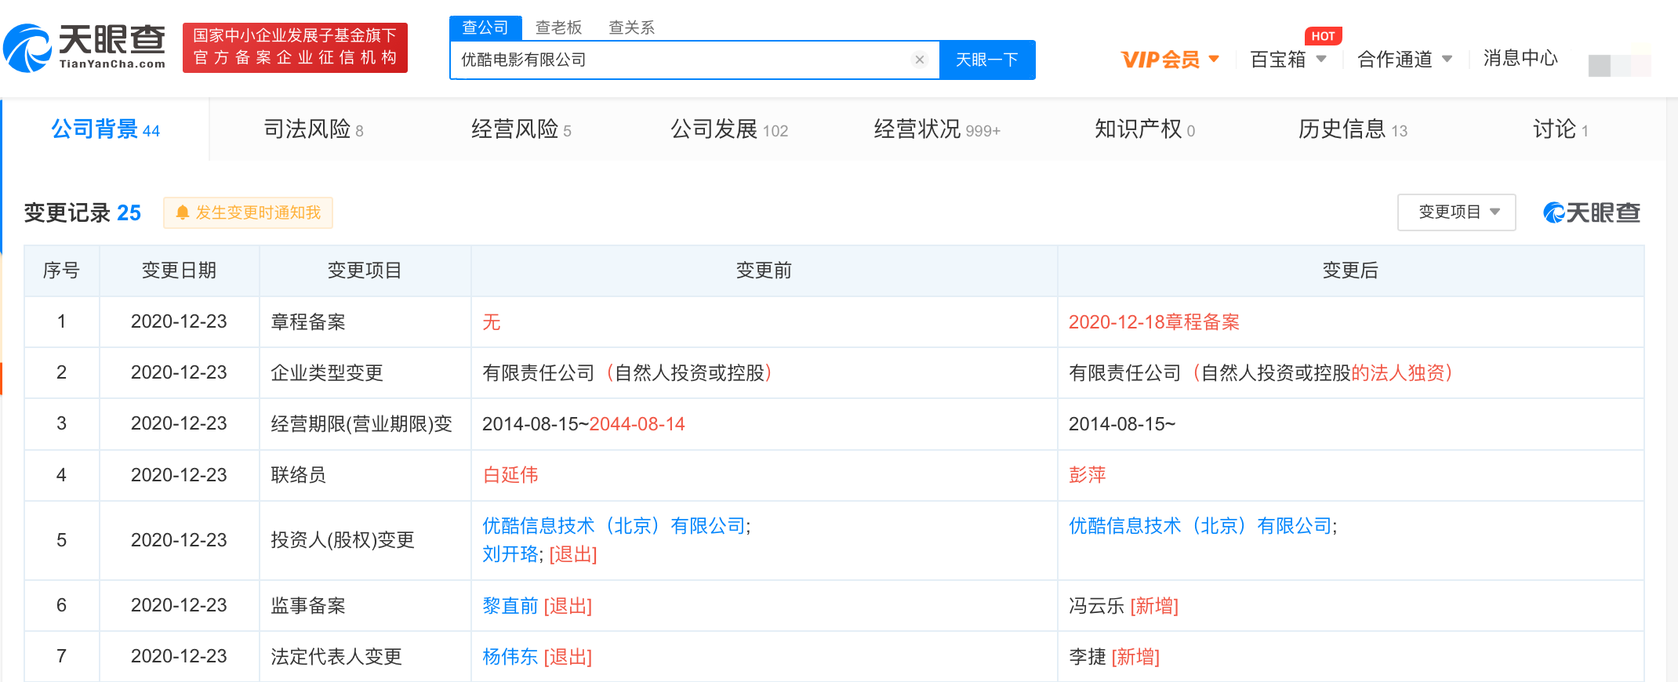Clear the search box with X icon
This screenshot has height=682, width=1678.
920,60
